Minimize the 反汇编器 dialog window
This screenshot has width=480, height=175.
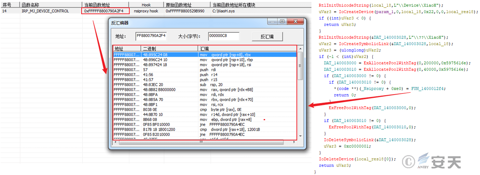[x=273, y=21]
